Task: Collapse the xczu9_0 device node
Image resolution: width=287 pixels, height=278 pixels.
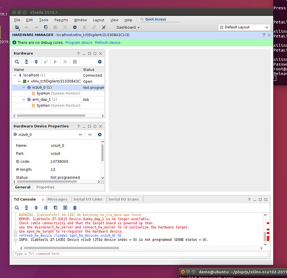Action: [x=24, y=88]
